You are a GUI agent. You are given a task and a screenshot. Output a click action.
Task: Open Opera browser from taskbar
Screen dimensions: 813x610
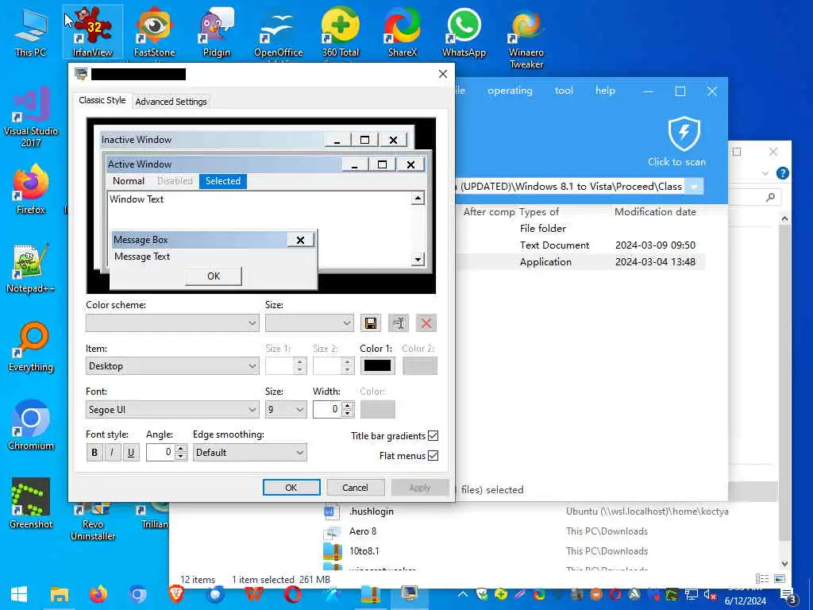pyautogui.click(x=292, y=594)
